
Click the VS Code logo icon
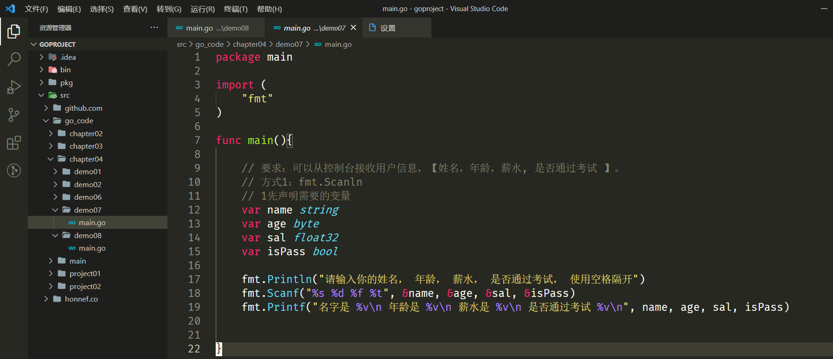(x=10, y=9)
